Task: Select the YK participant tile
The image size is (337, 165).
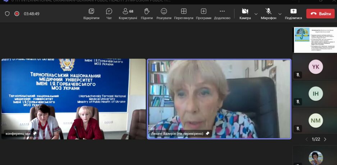Action: 315,67
